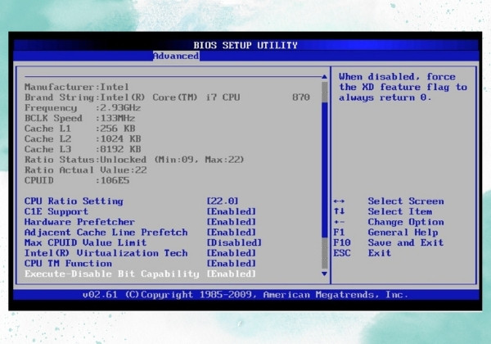
Task: Click the scroll up arrow icon
Action: pyautogui.click(x=324, y=77)
